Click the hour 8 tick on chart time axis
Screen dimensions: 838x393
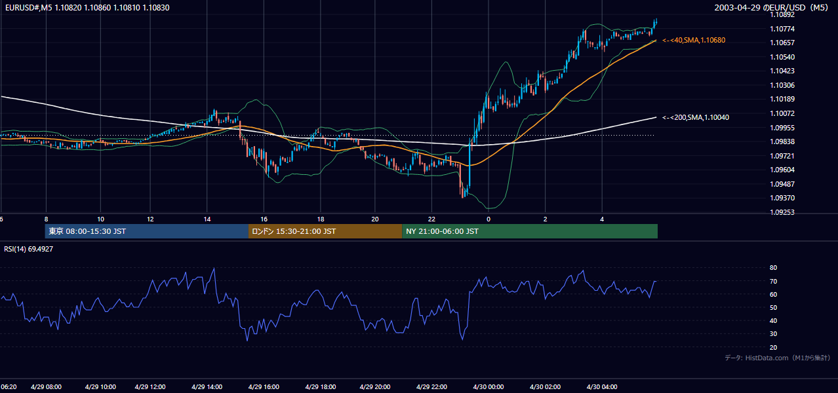click(46, 219)
